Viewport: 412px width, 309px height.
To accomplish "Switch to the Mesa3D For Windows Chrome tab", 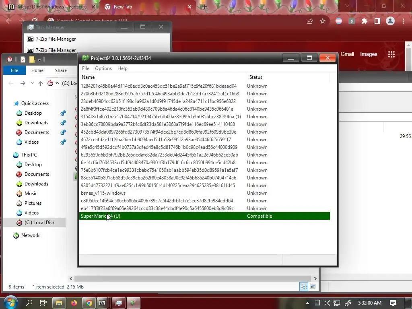I will coord(52,7).
